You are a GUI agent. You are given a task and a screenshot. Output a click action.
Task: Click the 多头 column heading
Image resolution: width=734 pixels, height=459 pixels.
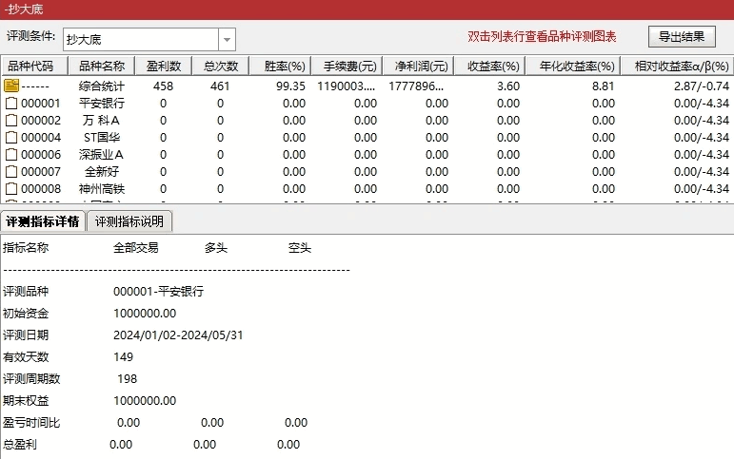click(216, 248)
